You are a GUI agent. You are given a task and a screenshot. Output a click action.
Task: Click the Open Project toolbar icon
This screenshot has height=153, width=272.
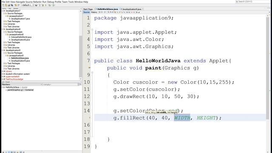pyautogui.click(x=9, y=5)
